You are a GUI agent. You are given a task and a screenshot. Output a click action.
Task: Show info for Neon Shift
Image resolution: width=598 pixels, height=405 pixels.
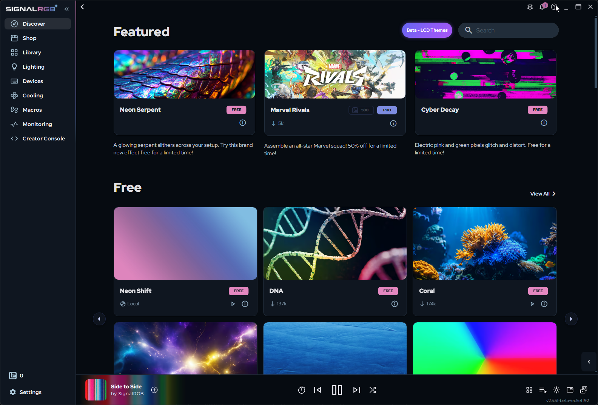[x=245, y=304]
